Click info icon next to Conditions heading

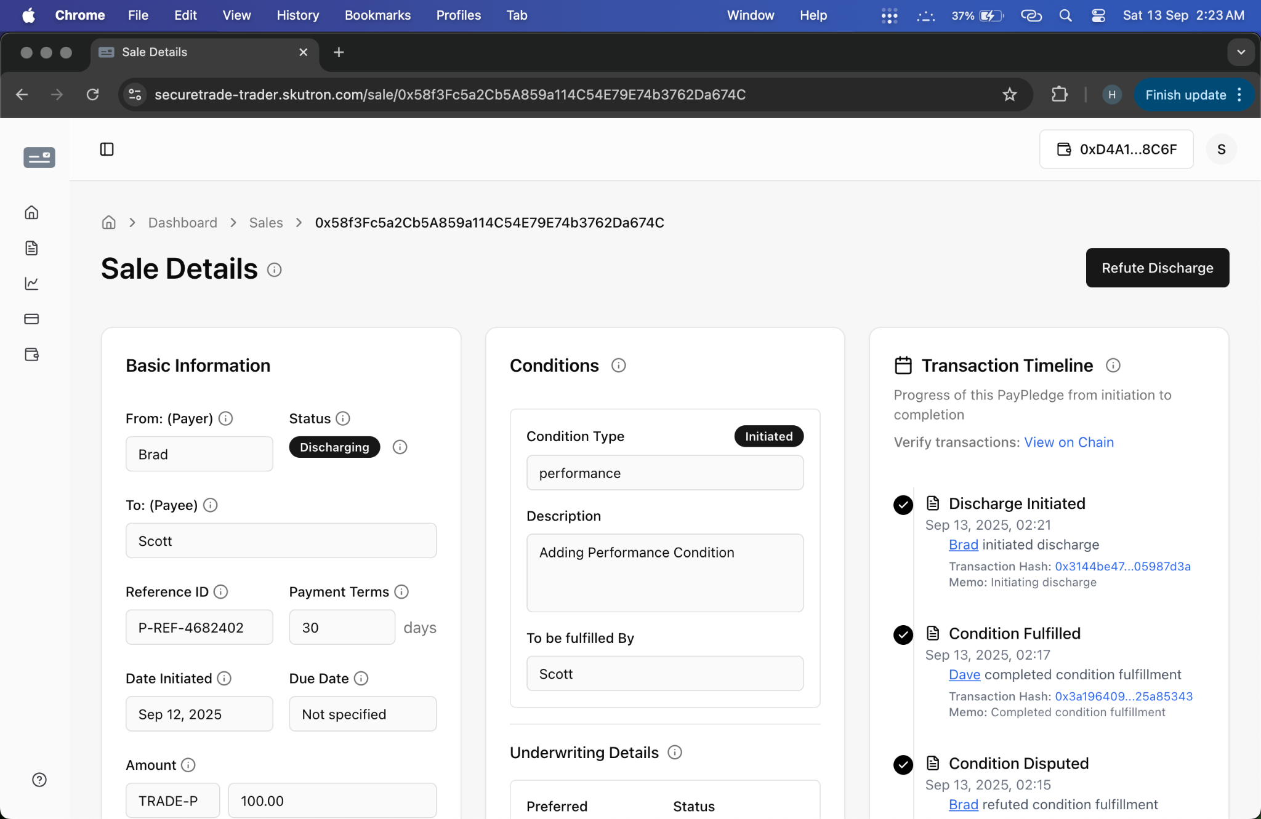point(619,366)
